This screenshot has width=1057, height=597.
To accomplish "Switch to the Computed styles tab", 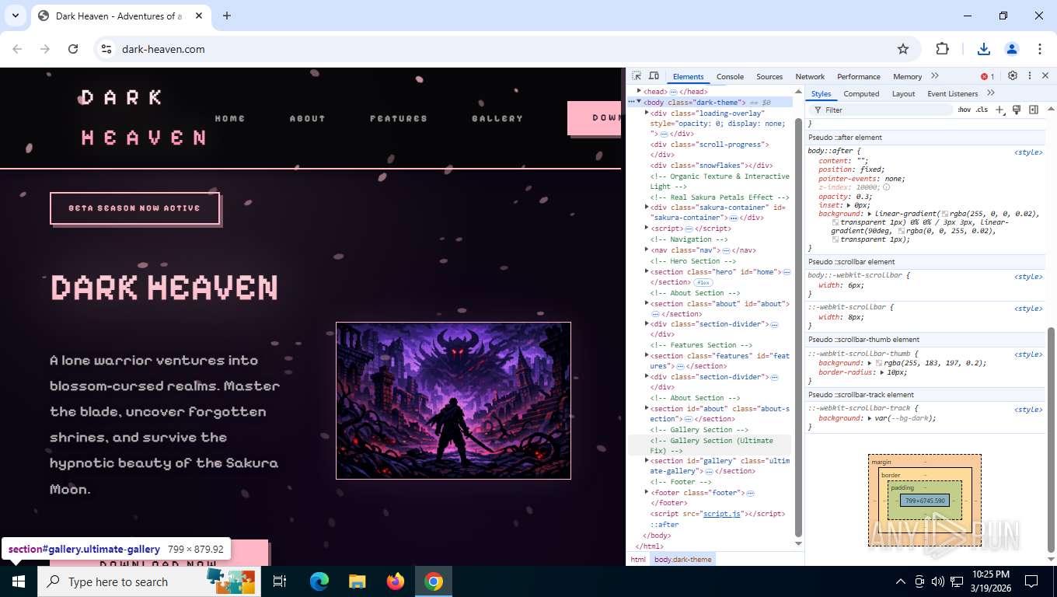I will point(861,93).
